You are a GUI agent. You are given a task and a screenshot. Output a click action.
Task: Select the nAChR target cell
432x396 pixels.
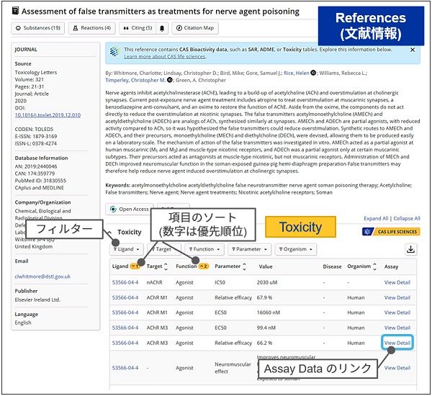click(x=154, y=282)
